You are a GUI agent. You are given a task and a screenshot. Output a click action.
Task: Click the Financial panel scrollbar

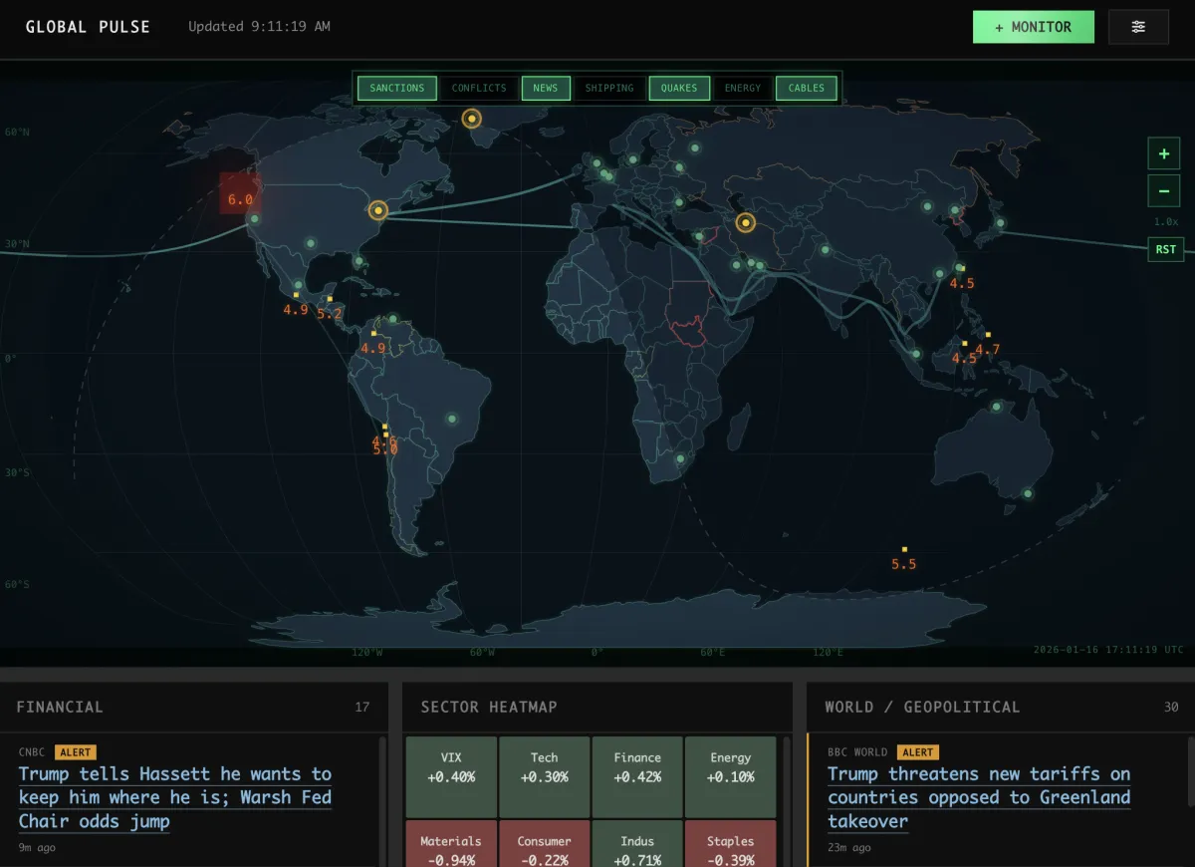point(382,802)
